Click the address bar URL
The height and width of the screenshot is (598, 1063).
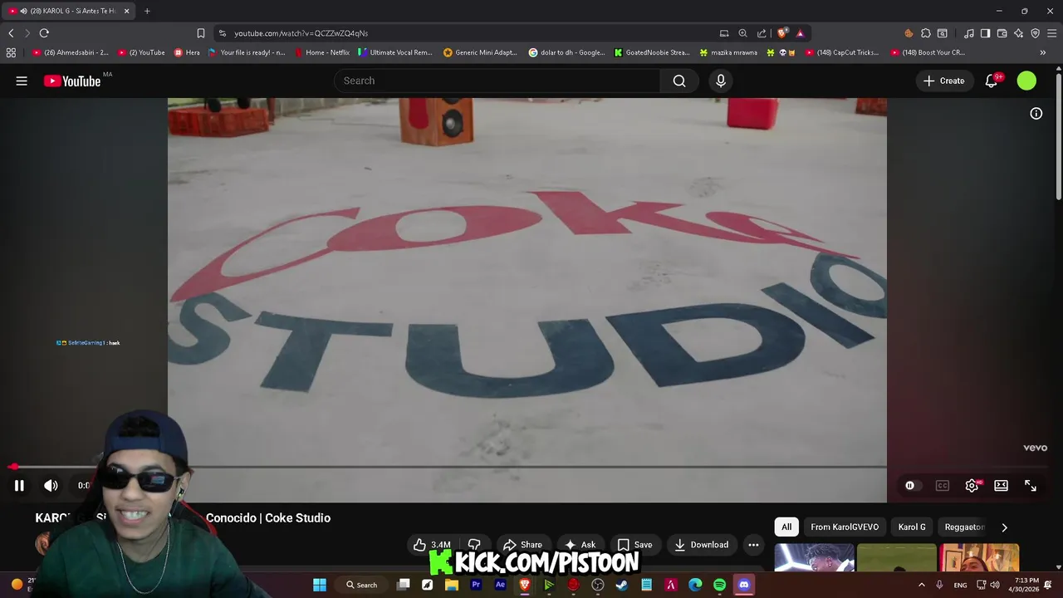point(301,33)
